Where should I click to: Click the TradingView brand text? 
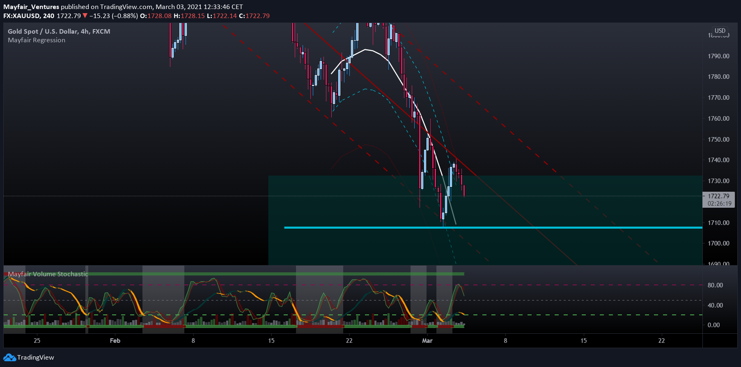[36, 358]
